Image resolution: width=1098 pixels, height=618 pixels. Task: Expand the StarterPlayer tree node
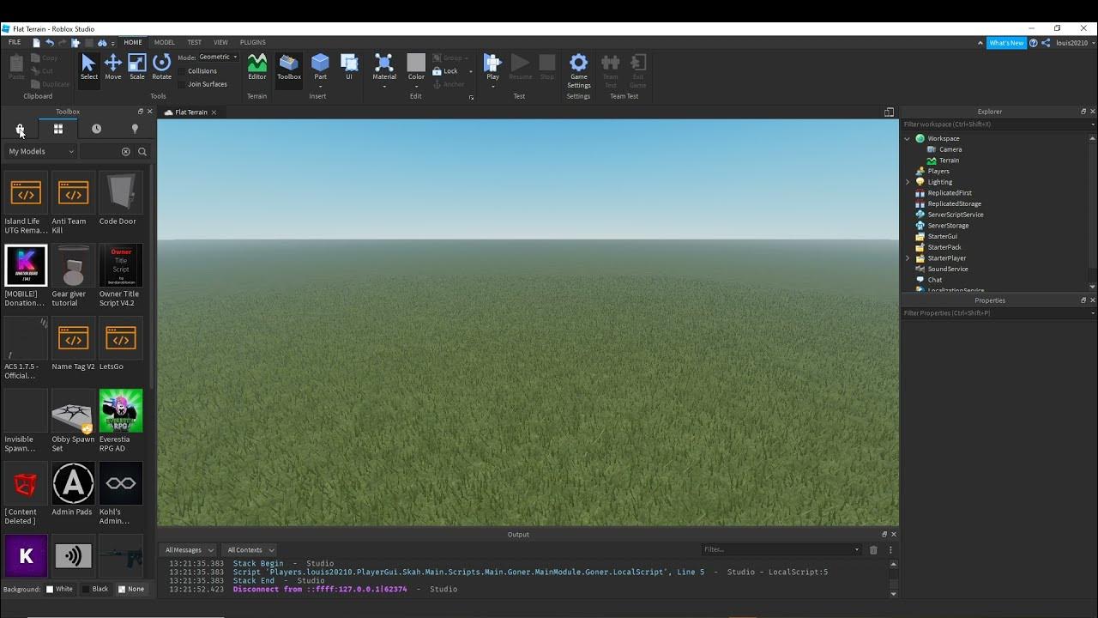coord(908,257)
